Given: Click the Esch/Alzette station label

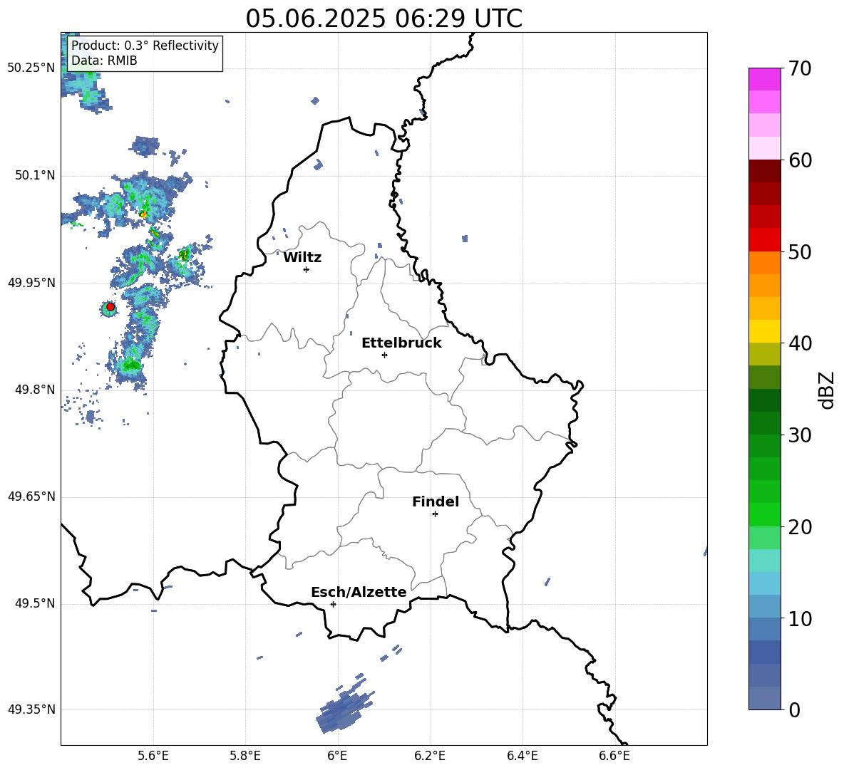Looking at the screenshot, I should [x=359, y=592].
